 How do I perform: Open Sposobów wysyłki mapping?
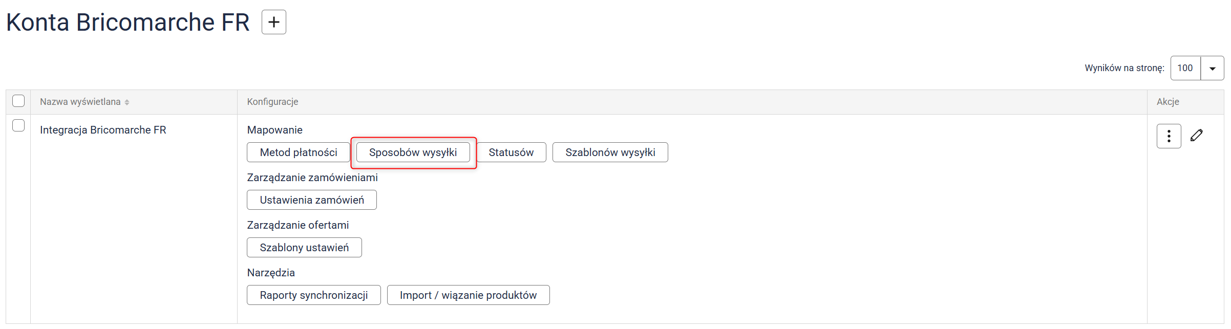pyautogui.click(x=413, y=152)
